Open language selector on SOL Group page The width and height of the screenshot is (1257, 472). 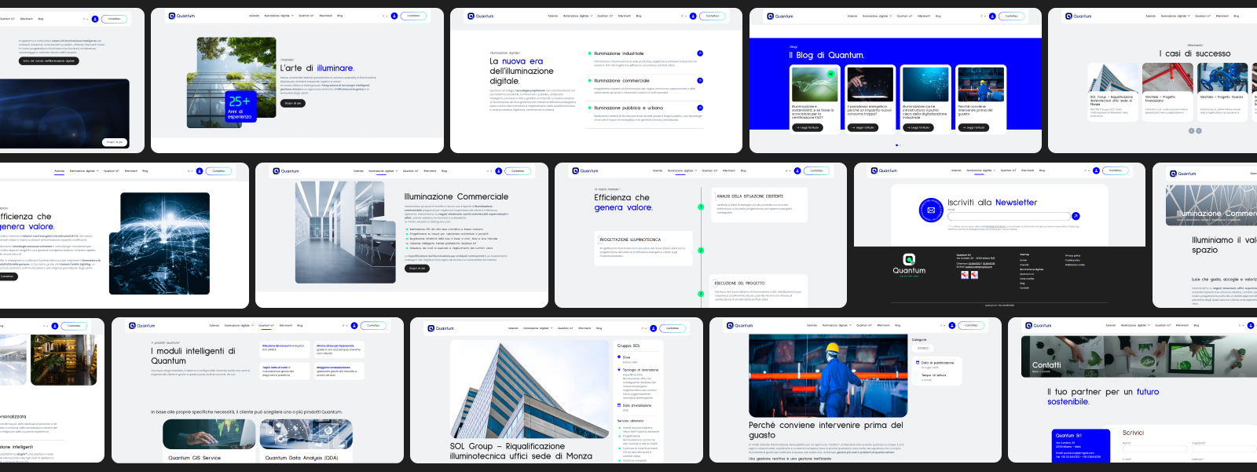pos(643,328)
